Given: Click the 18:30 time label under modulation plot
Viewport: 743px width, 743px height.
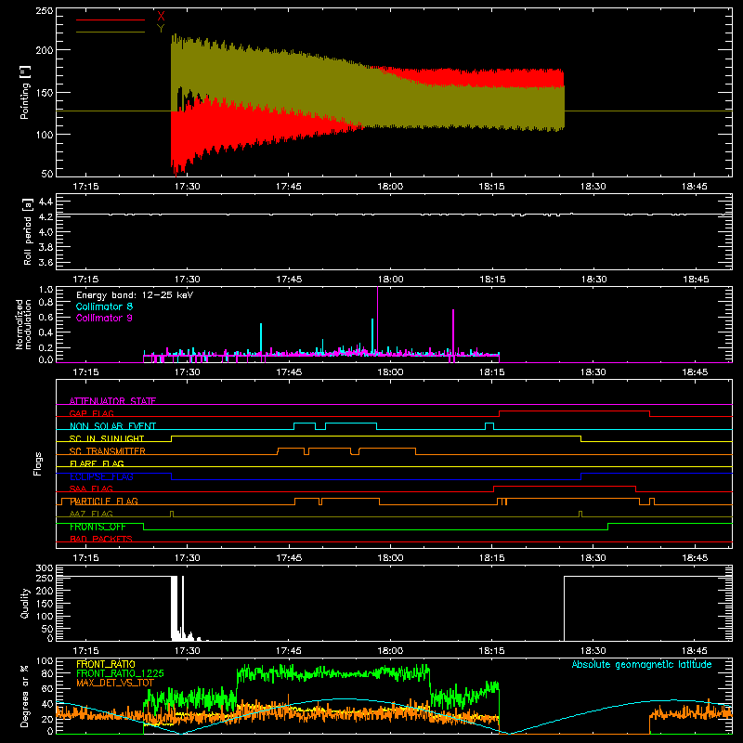Looking at the screenshot, I should tap(593, 372).
